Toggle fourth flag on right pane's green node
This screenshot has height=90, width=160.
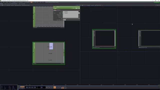[94, 35]
